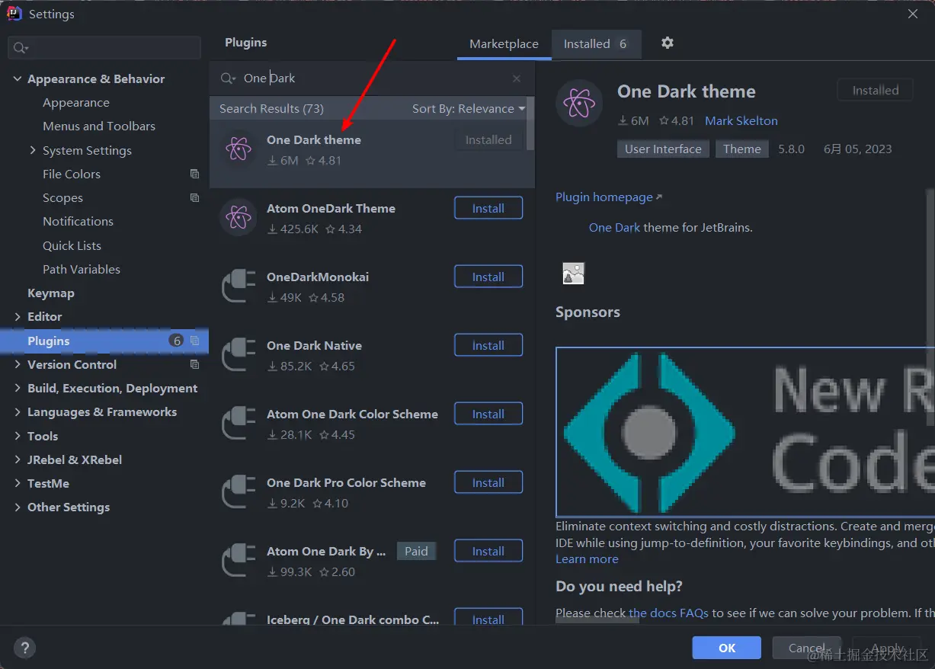This screenshot has height=669, width=935.
Task: Click the large atom icon in plugin details
Action: (579, 103)
